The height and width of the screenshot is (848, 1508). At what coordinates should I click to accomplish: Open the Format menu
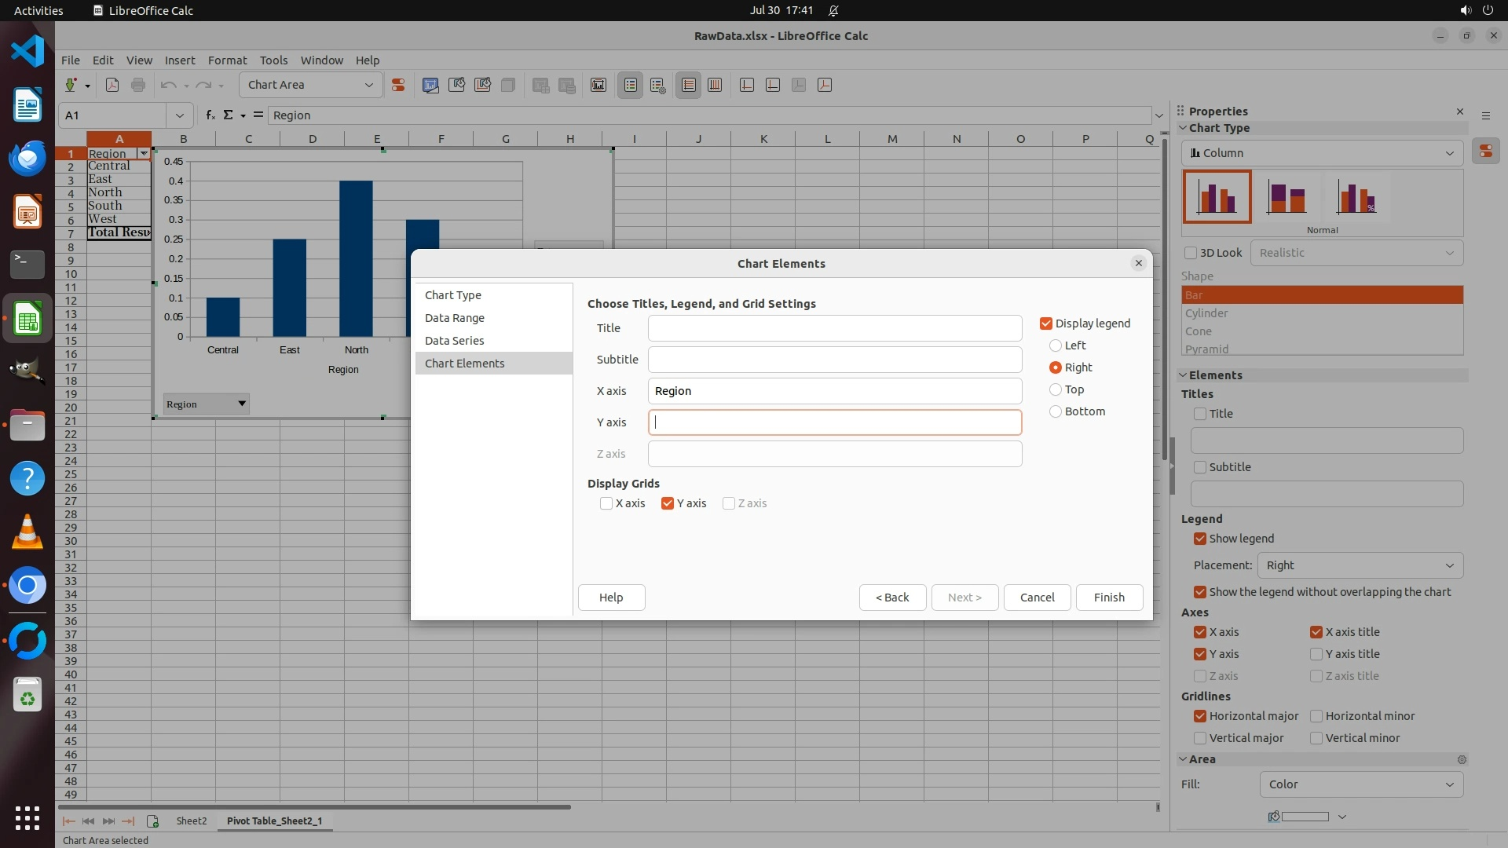pos(227,60)
